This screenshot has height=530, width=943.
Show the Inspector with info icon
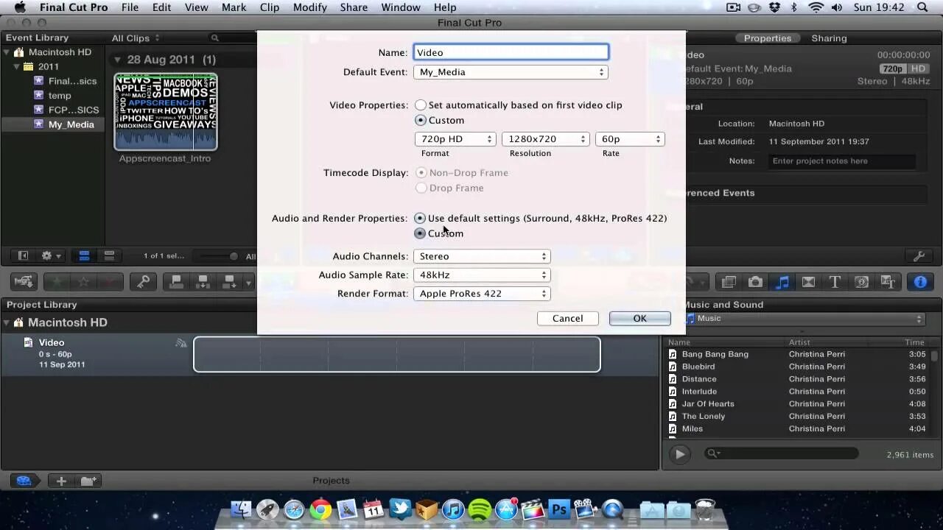tap(920, 282)
